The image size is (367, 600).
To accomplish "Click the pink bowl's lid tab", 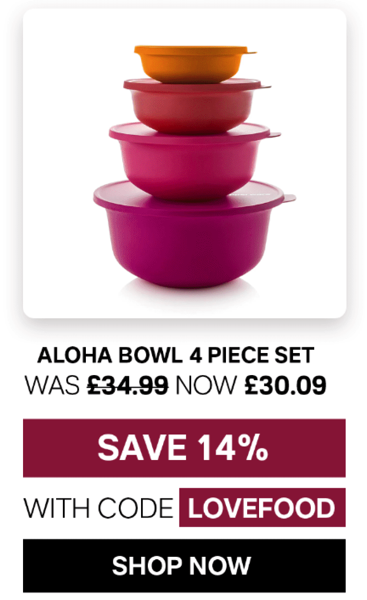I will [275, 134].
